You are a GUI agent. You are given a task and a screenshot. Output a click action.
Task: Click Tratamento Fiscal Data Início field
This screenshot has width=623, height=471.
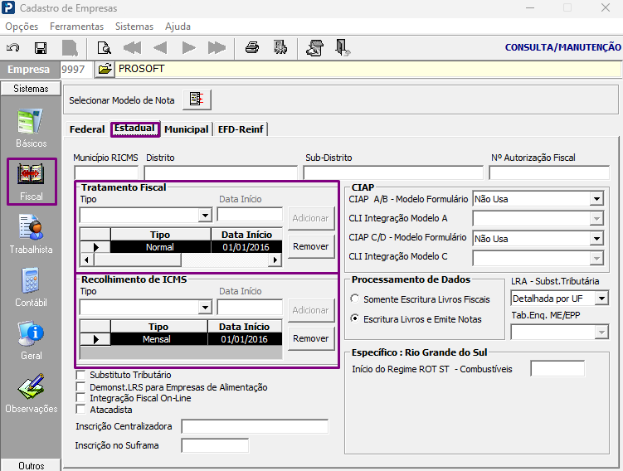coord(250,215)
